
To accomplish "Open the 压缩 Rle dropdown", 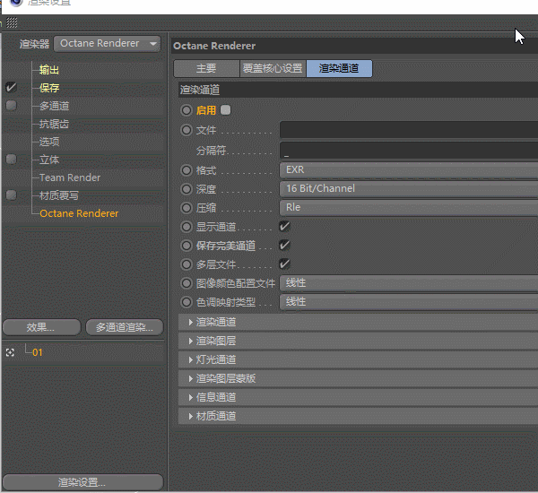I will coord(409,208).
